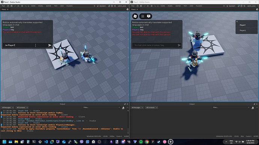Open the TEST tab in left Studio window
Viewport: 259px width, 145px height.
coord(56,6)
